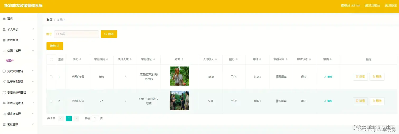Click the sort arrows on 成员人数 column
This screenshot has height=134, width=399.
point(131,59)
